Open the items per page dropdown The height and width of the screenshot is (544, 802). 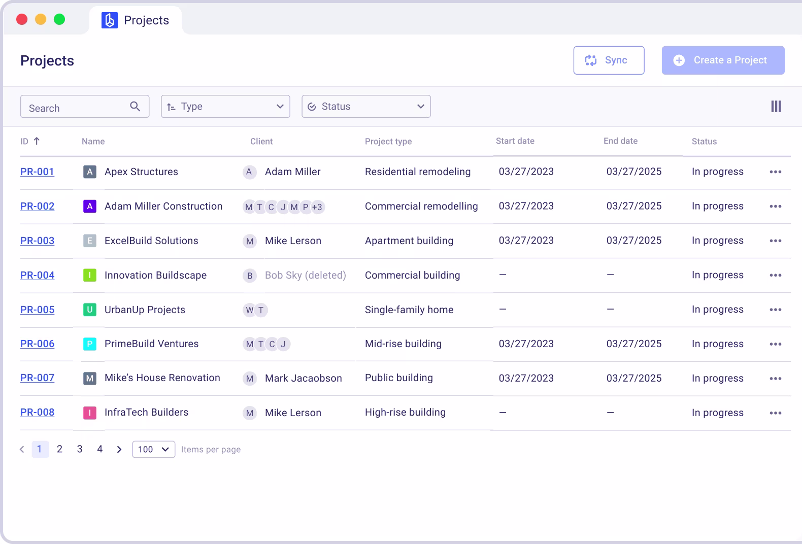point(154,449)
